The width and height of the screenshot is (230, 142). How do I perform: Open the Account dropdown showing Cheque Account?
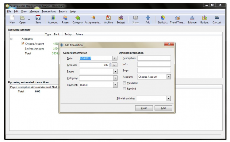pyautogui.click(x=154, y=77)
